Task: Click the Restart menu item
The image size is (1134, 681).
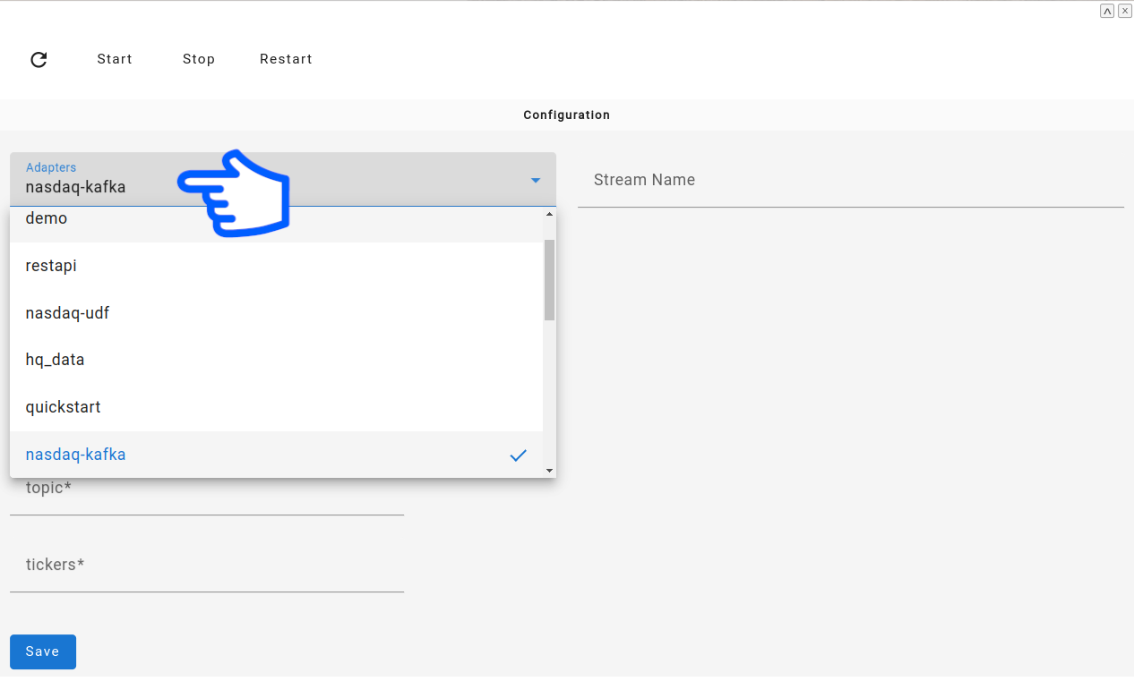Action: (x=286, y=59)
